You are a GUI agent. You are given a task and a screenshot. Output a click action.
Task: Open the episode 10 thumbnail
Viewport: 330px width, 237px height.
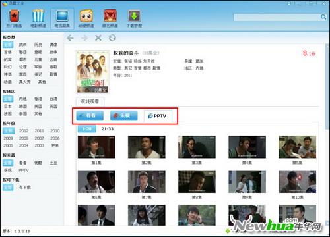pyautogui.click(x=298, y=182)
